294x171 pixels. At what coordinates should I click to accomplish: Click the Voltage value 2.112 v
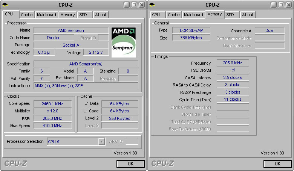tap(96, 52)
